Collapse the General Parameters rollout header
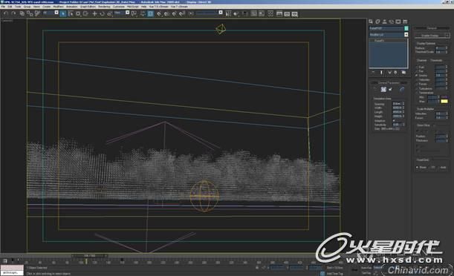Viewport: 454px width, 276px height. (389, 82)
